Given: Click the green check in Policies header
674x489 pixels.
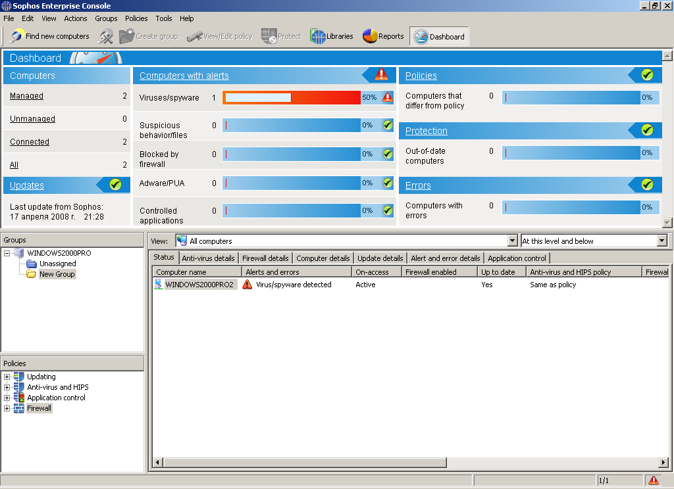Looking at the screenshot, I should click(647, 75).
